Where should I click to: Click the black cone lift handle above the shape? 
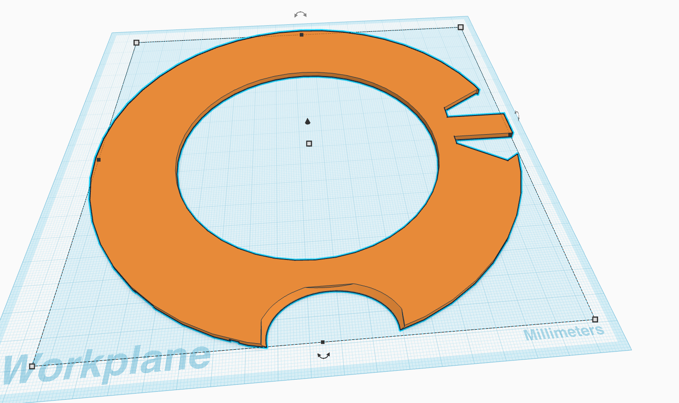(308, 122)
